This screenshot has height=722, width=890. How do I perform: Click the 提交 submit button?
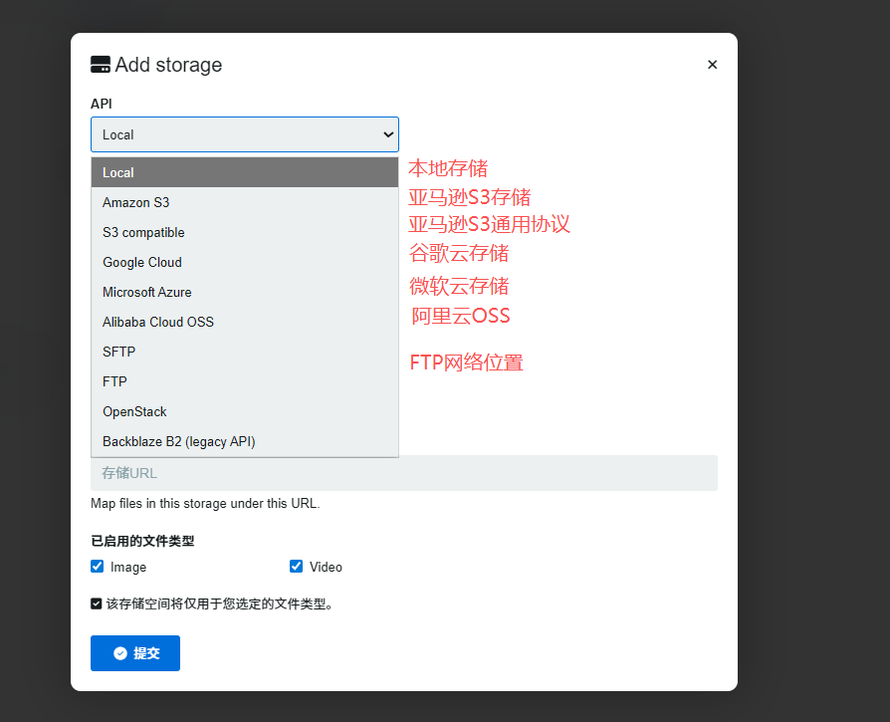(x=135, y=653)
